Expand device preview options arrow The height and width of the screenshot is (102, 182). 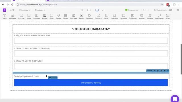(102, 10)
